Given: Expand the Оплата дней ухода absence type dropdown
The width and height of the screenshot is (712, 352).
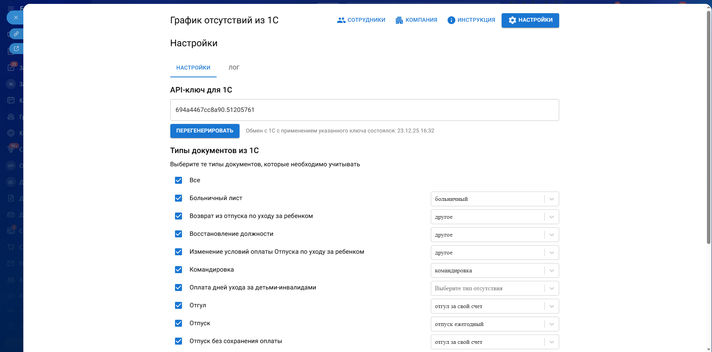Looking at the screenshot, I should (x=551, y=288).
